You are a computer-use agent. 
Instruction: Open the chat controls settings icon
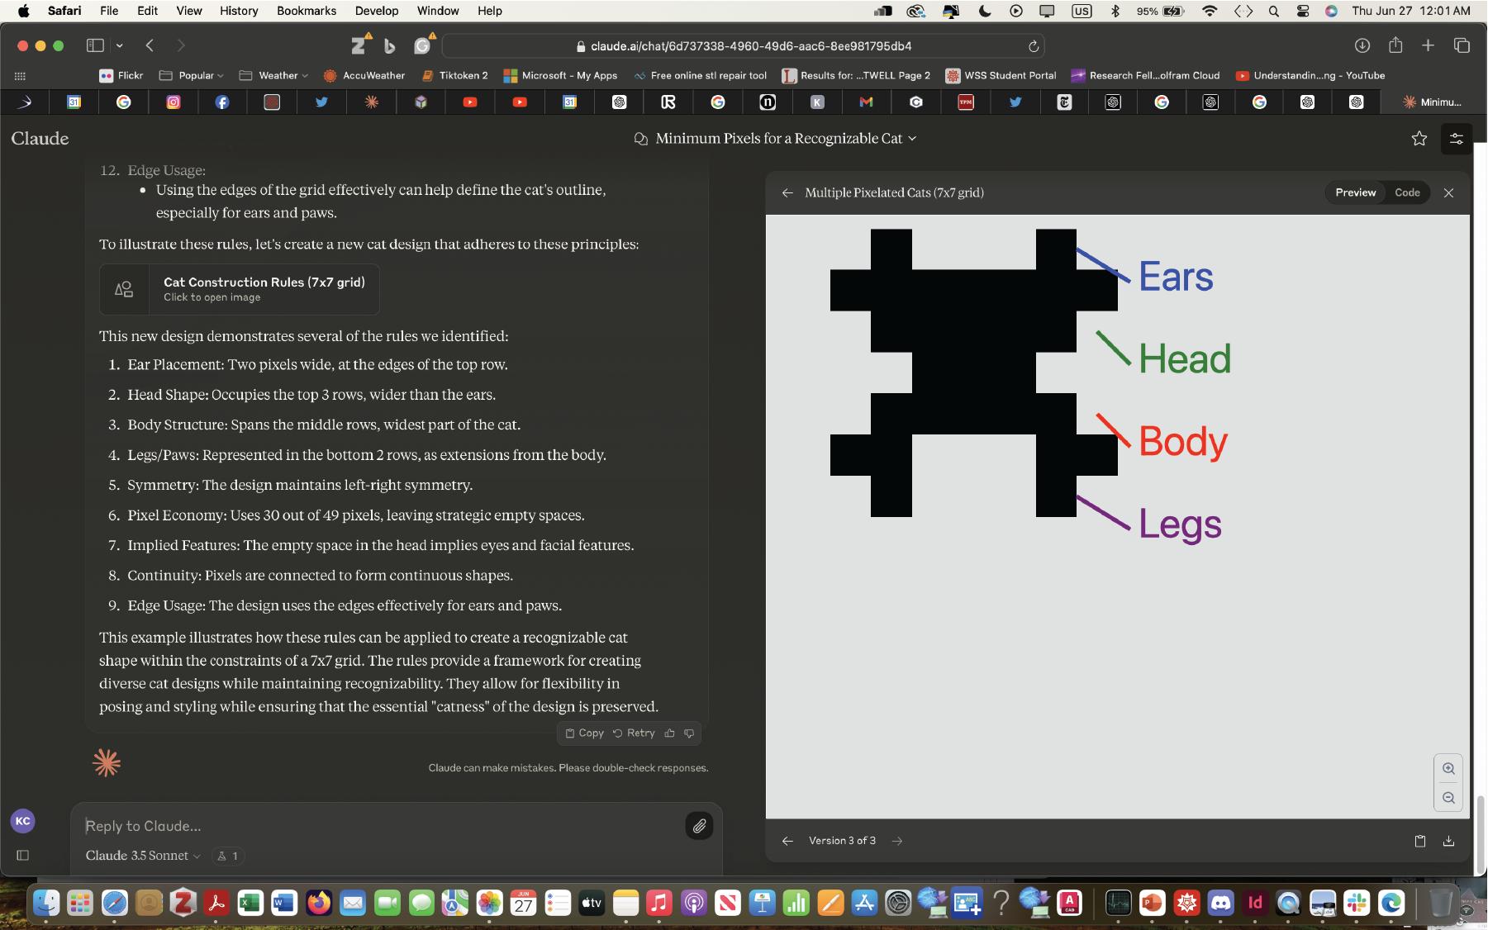click(x=1456, y=139)
